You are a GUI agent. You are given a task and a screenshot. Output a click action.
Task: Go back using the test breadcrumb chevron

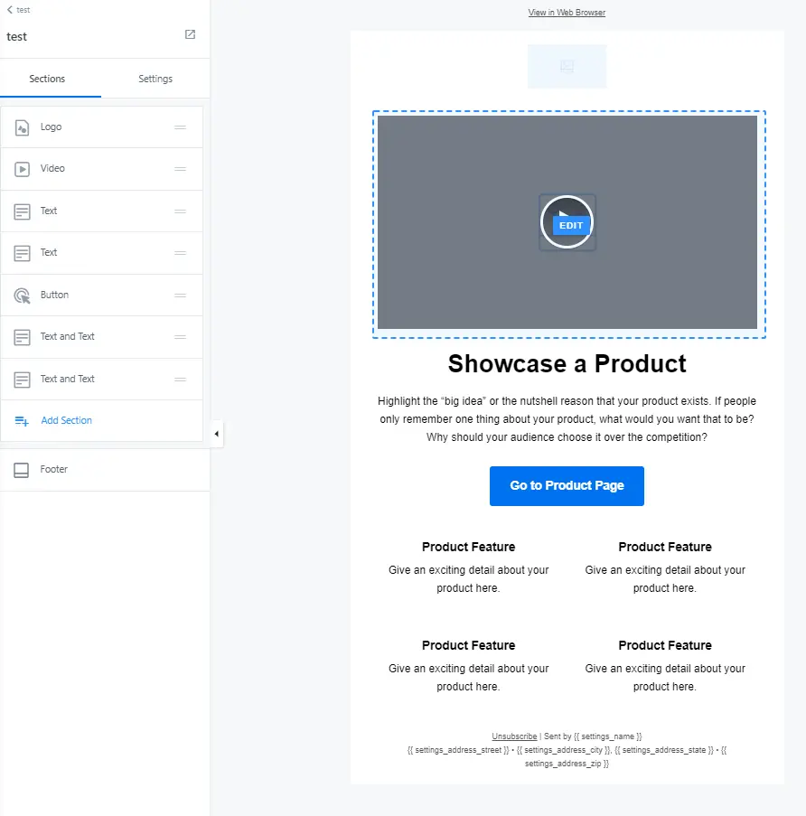click(10, 9)
